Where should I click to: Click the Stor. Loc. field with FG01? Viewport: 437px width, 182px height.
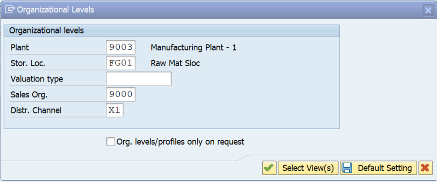pyautogui.click(x=121, y=63)
